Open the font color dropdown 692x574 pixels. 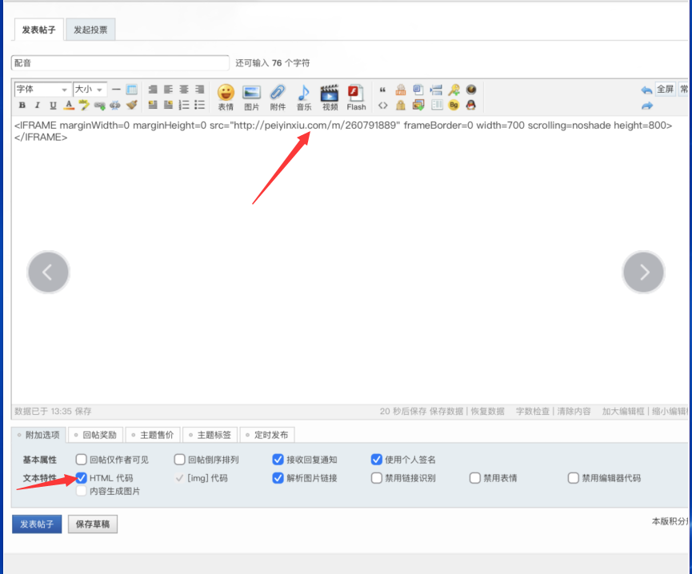(70, 106)
